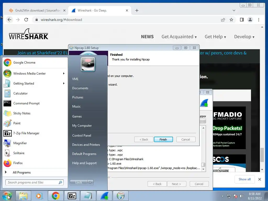
Task: Reload the Wireshark page in Chrome
Action: click(x=26, y=20)
